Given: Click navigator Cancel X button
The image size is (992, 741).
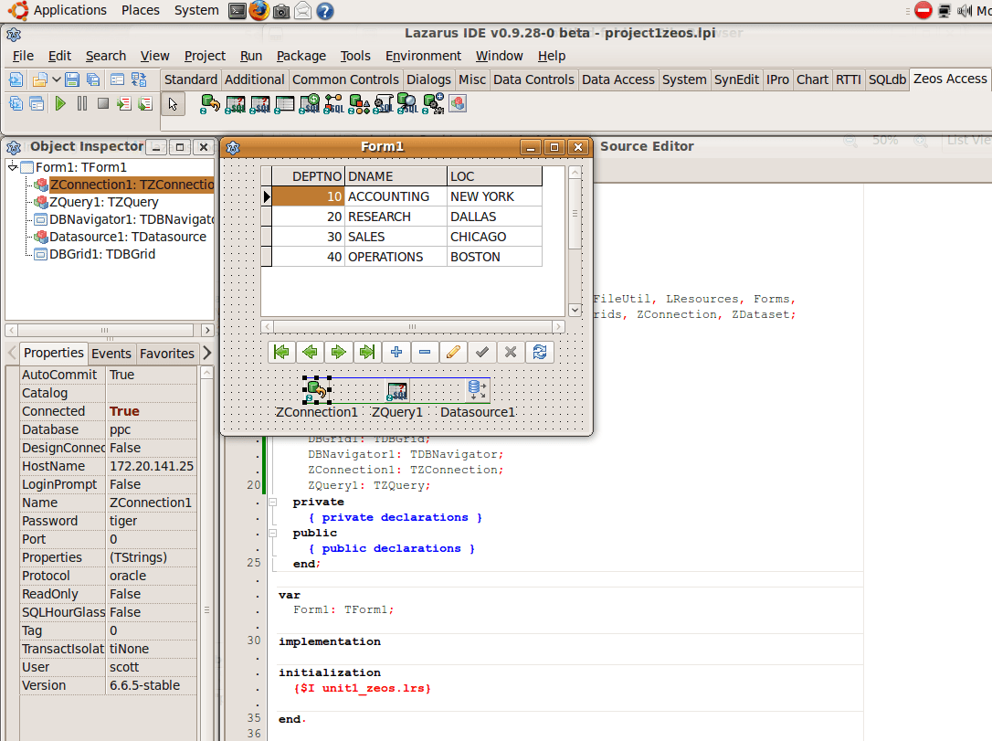Looking at the screenshot, I should coord(511,353).
